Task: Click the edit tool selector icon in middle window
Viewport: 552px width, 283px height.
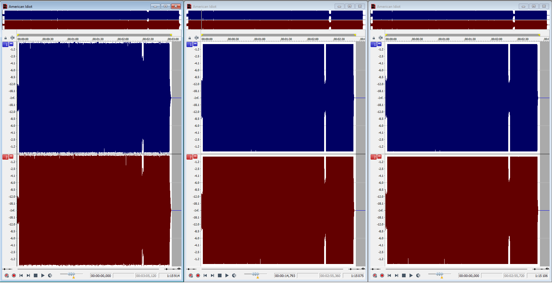Action: pos(196,38)
